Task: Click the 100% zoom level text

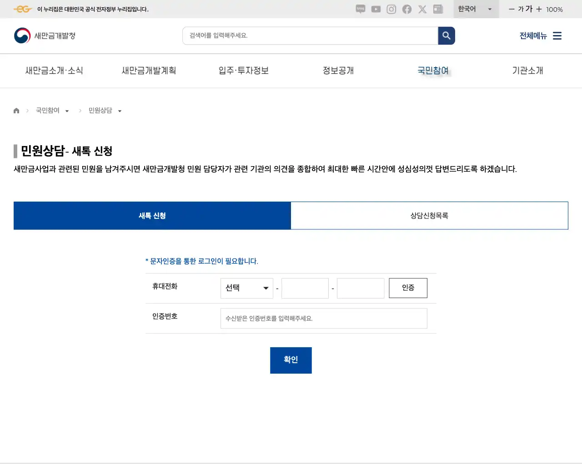Action: pyautogui.click(x=554, y=10)
